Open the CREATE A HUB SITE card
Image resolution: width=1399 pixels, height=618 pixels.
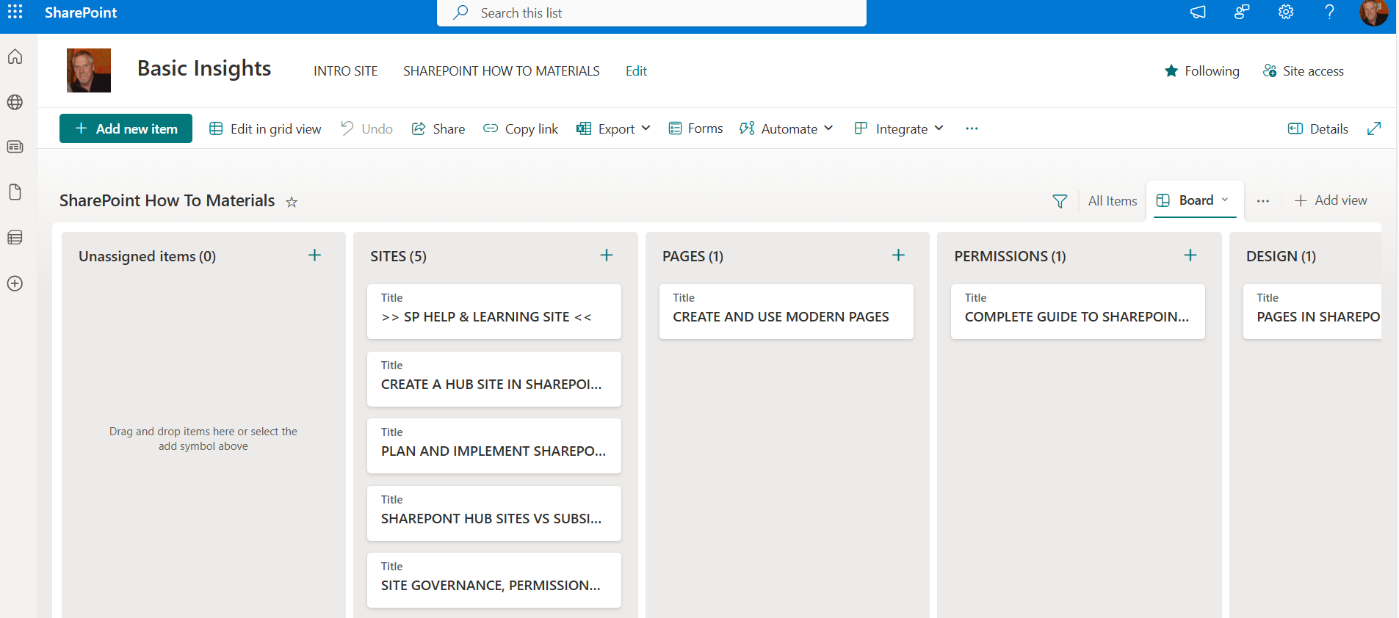point(494,379)
